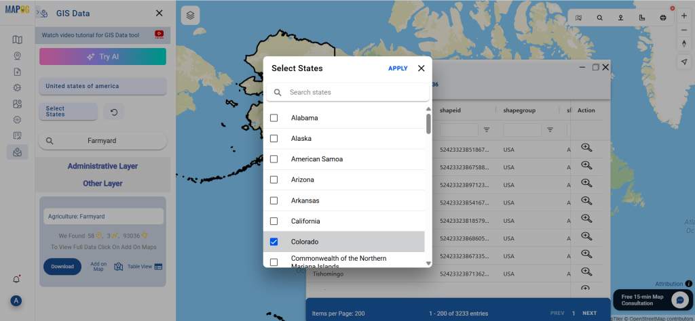Image resolution: width=695 pixels, height=321 pixels.
Task: Expand the Administrative Layer section
Action: (102, 166)
